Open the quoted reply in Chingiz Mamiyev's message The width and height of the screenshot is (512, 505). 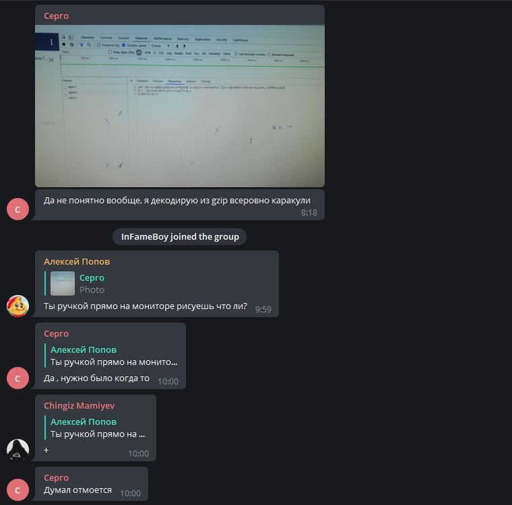(x=96, y=428)
